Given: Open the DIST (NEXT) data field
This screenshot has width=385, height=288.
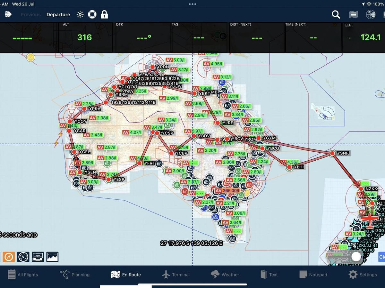Looking at the screenshot, I should [257, 37].
